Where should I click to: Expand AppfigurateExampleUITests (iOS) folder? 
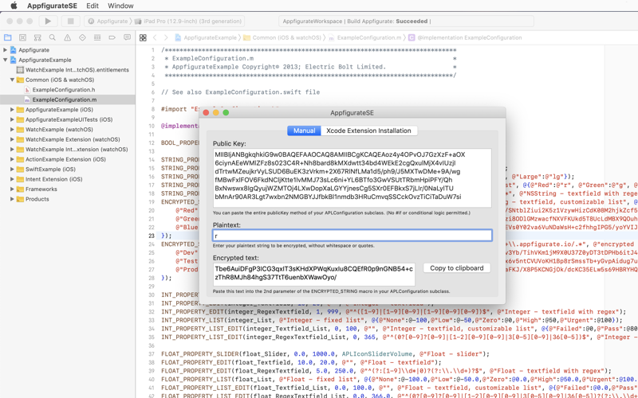tap(12, 119)
